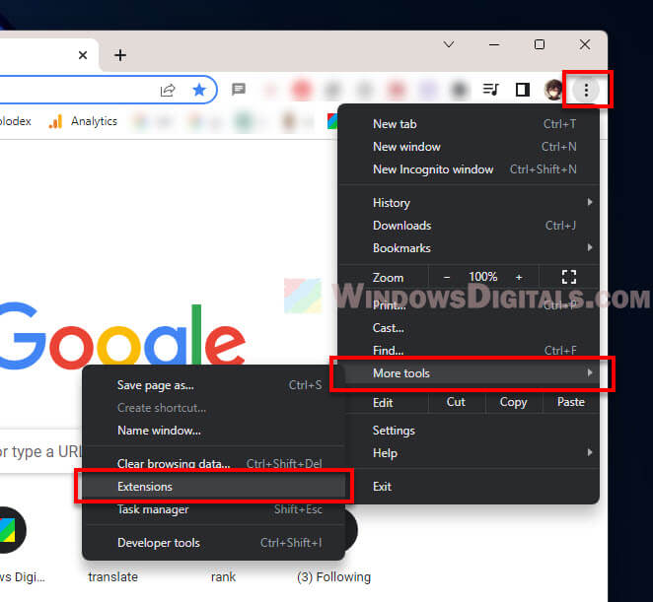Image resolution: width=653 pixels, height=602 pixels.
Task: Choose New Incognito window
Action: point(470,169)
